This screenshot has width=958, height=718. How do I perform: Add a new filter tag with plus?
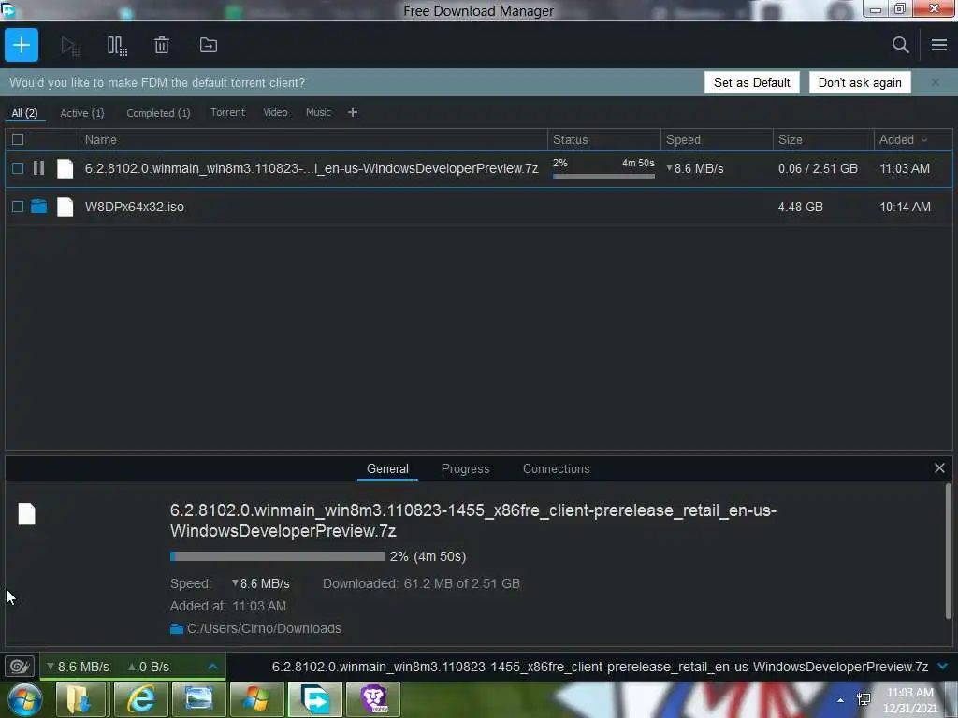pos(353,112)
